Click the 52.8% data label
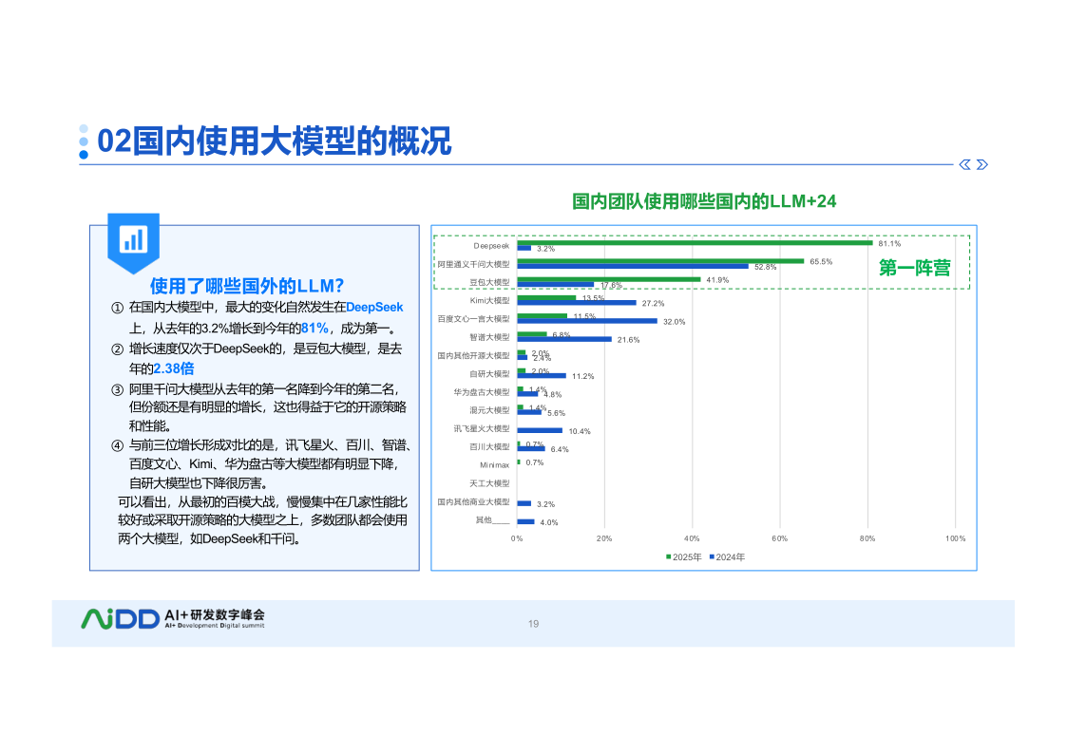 (x=765, y=267)
